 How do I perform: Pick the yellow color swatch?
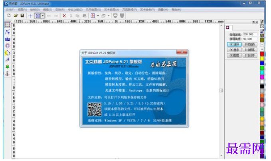[262, 59]
